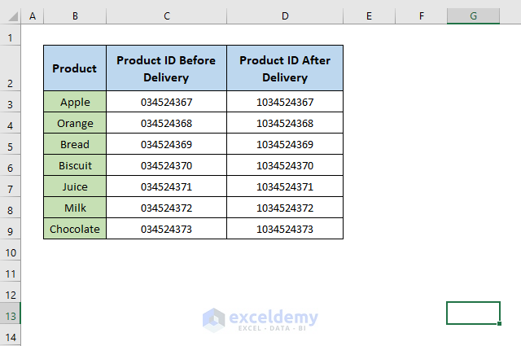
Task: Select the highlighted column G header
Action: coord(473,15)
